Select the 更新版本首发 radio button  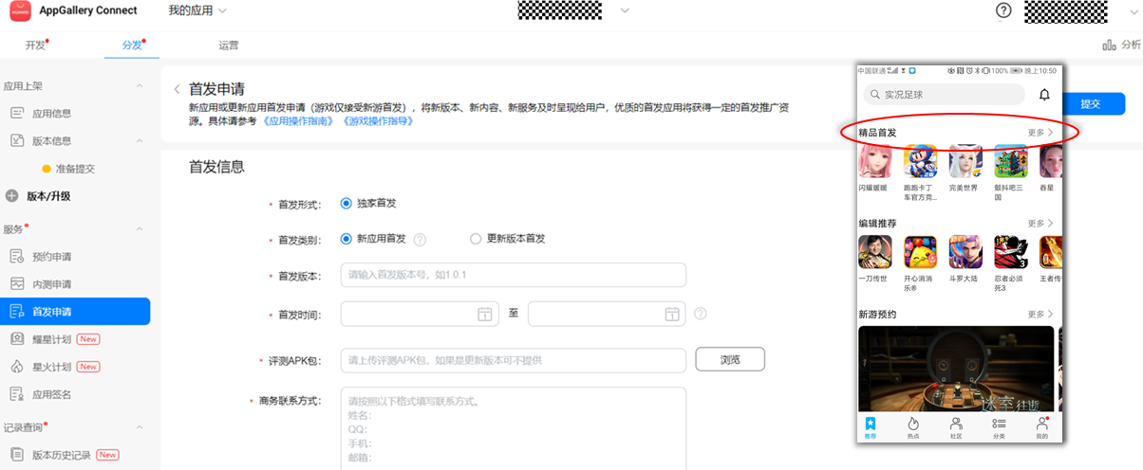[477, 239]
